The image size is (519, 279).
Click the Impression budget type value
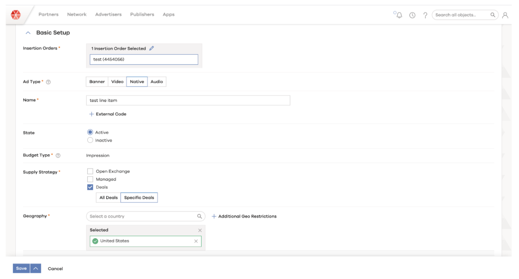click(x=98, y=155)
